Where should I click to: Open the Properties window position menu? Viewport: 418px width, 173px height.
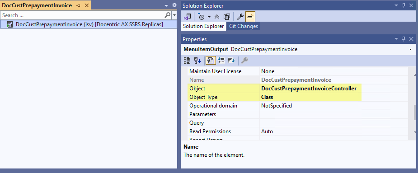[x=396, y=39]
